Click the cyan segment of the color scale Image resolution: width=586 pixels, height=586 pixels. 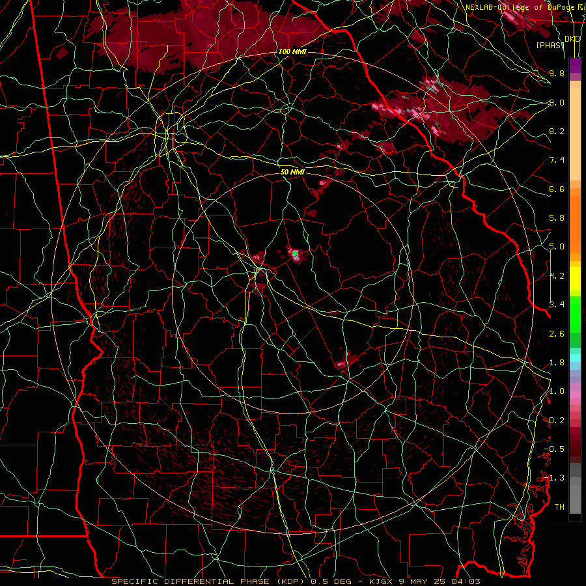click(x=575, y=357)
